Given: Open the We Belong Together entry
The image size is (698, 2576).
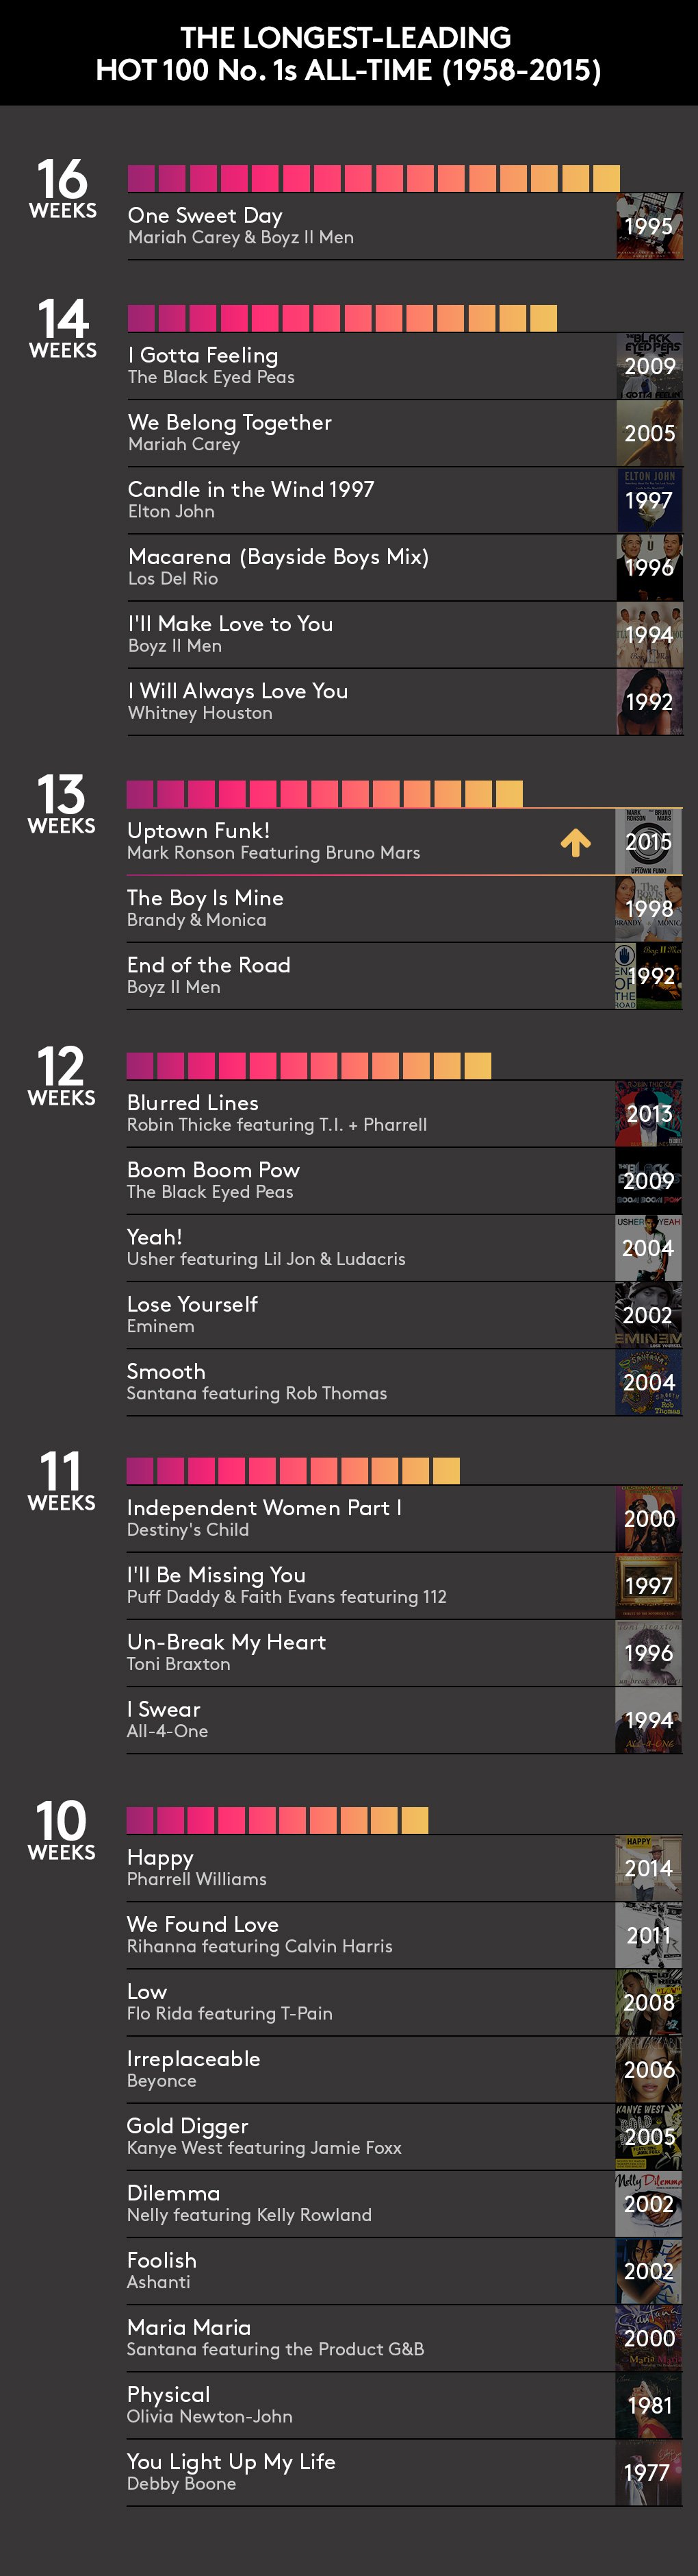Looking at the screenshot, I should point(404,433).
